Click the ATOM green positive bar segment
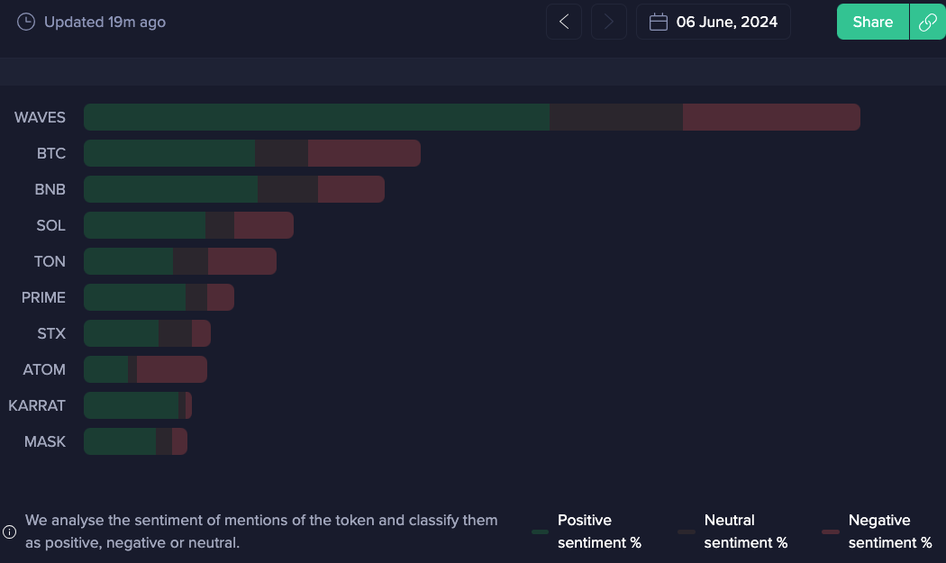 (x=106, y=369)
